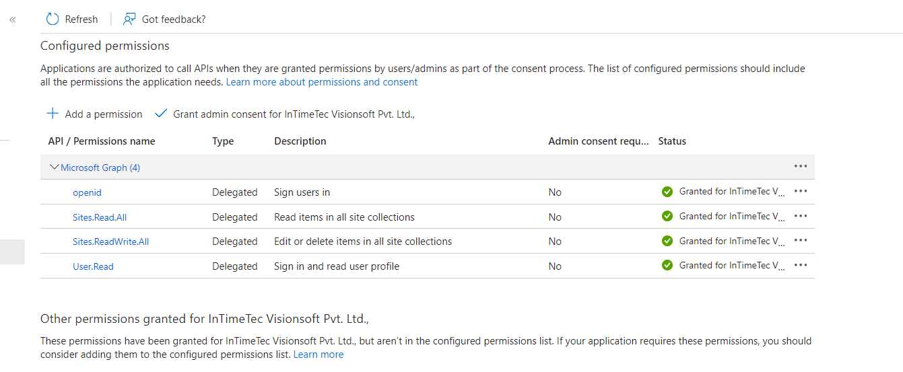Open the openid permission link

(87, 192)
